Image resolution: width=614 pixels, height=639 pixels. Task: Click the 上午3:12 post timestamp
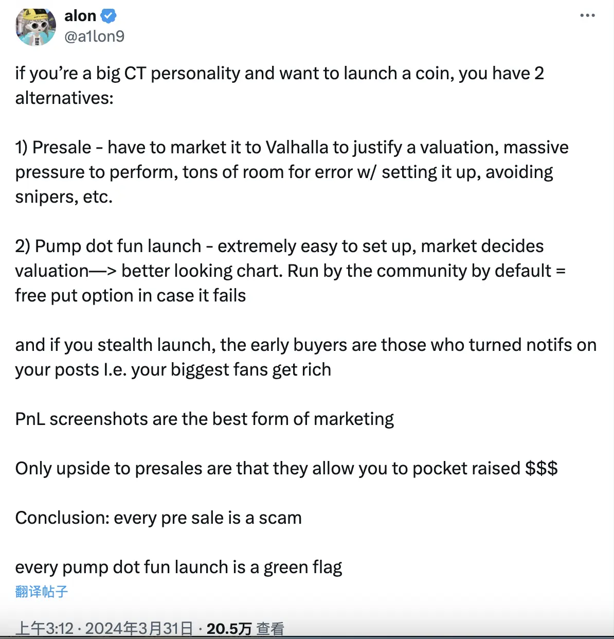pos(45,628)
